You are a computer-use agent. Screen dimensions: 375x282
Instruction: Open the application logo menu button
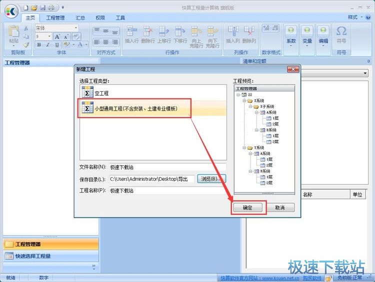pos(11,11)
